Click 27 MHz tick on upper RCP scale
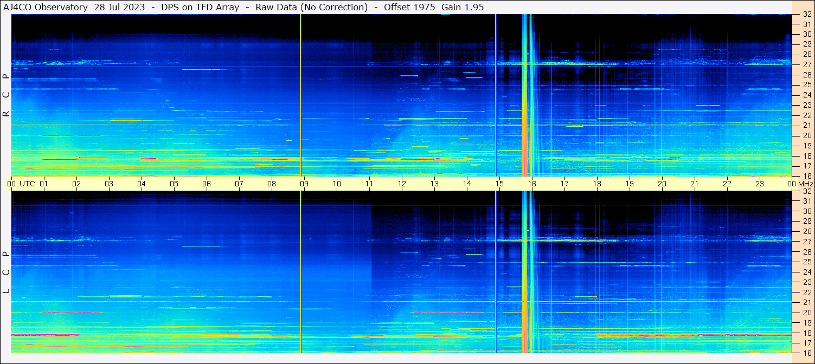The width and height of the screenshot is (815, 364). [807, 64]
